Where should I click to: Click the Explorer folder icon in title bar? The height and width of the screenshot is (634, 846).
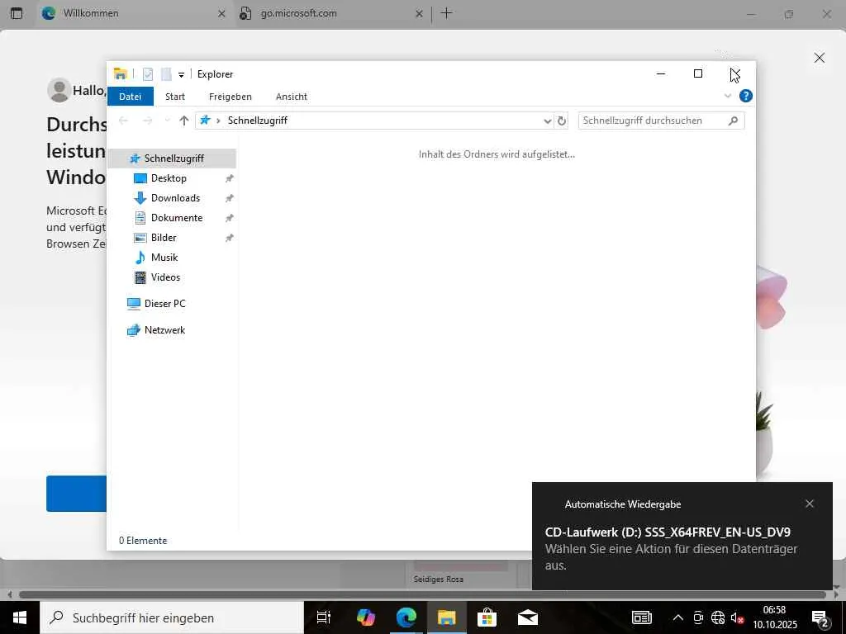121,73
